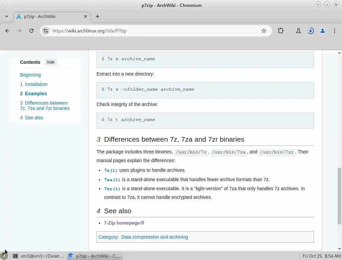Open the desktop applications menu icon in taskbar
The width and height of the screenshot is (342, 260).
4,256
